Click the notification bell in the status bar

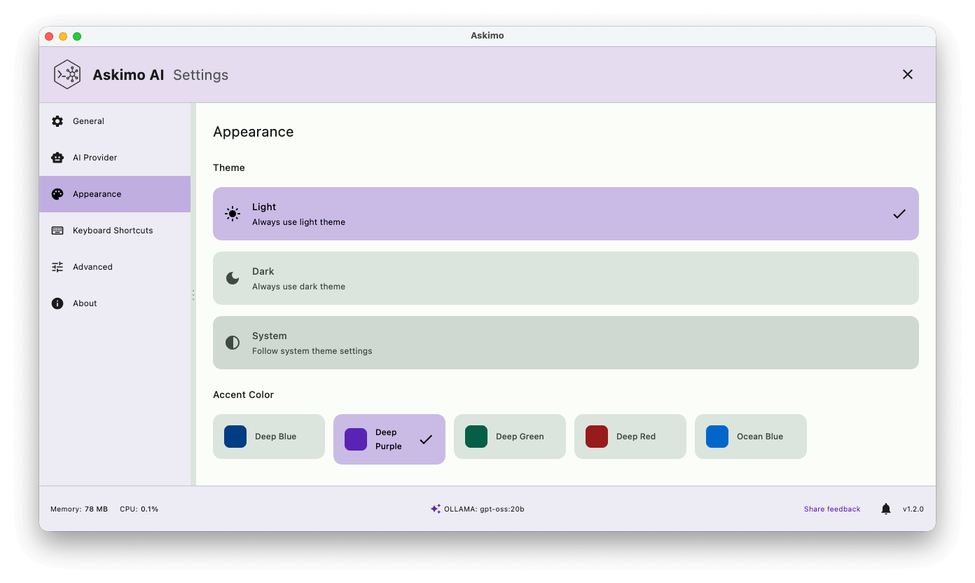coord(885,509)
